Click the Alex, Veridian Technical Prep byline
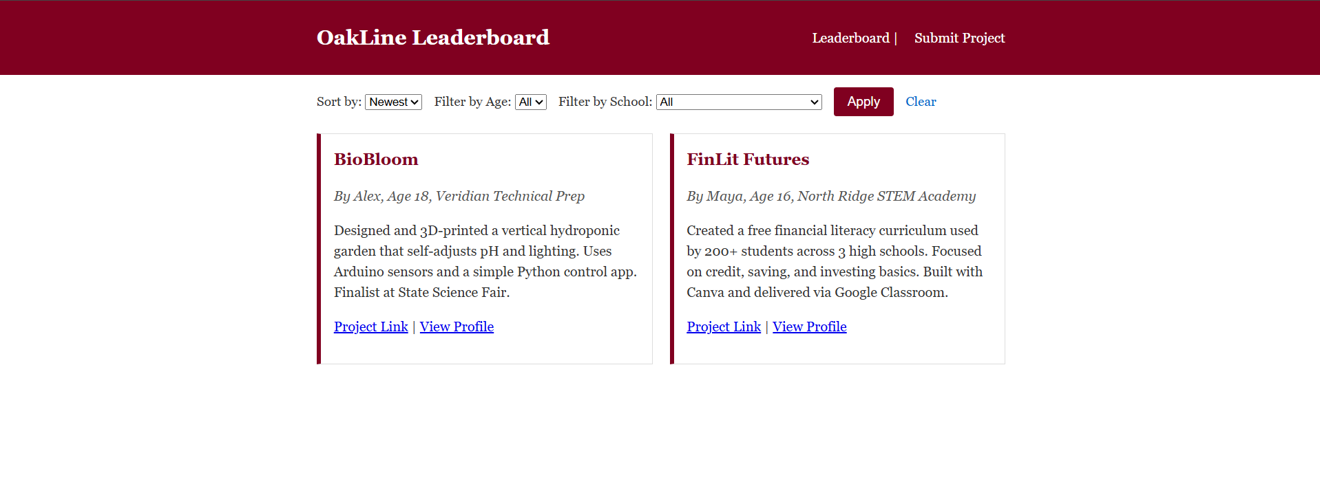The width and height of the screenshot is (1320, 486). (x=459, y=196)
